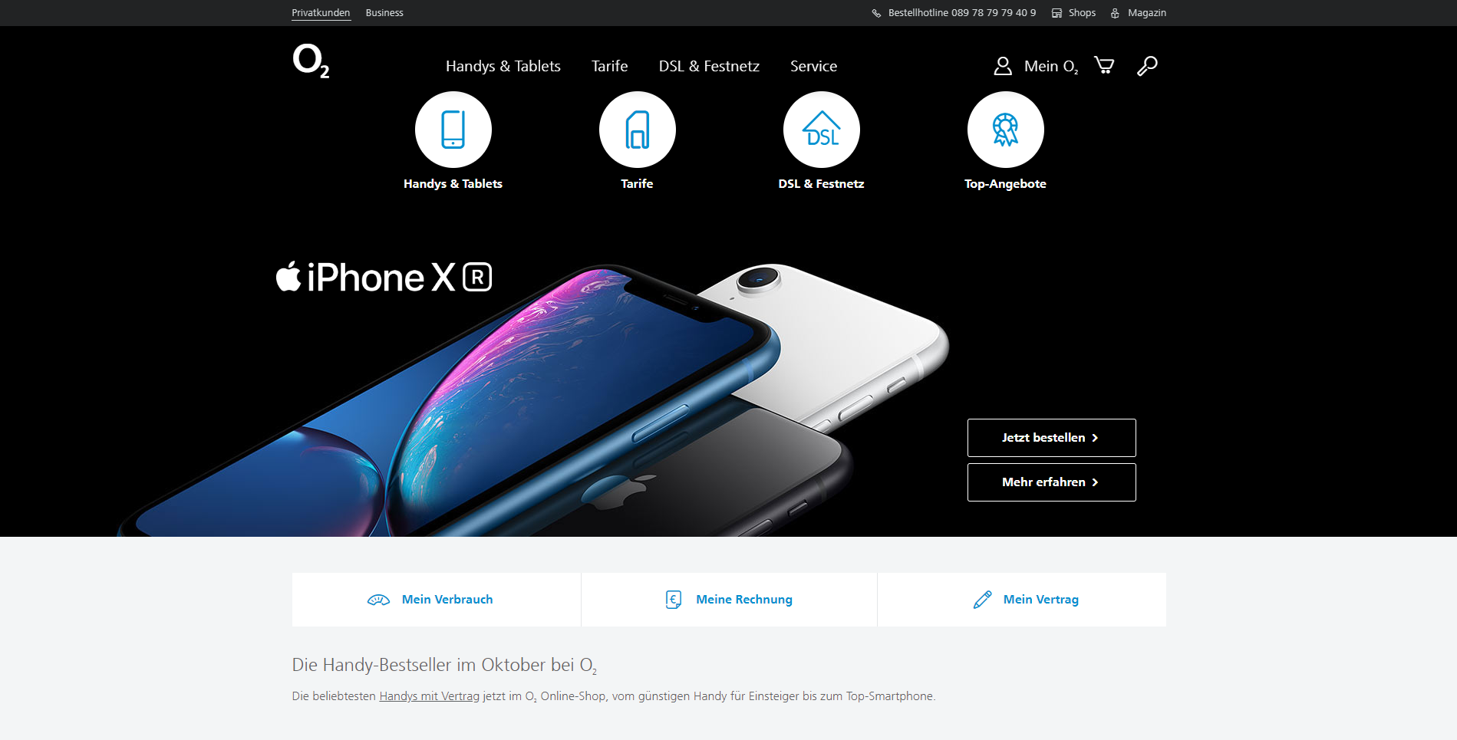Viewport: 1457px width, 740px height.
Task: Select the Handys & Tablets circle icon
Action: (x=453, y=130)
